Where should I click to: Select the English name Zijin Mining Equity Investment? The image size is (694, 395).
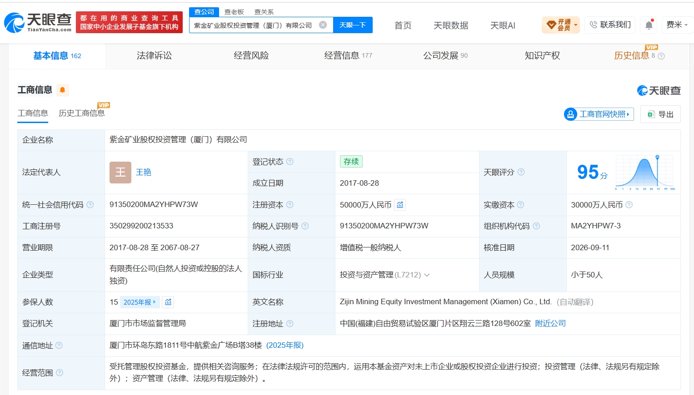446,302
